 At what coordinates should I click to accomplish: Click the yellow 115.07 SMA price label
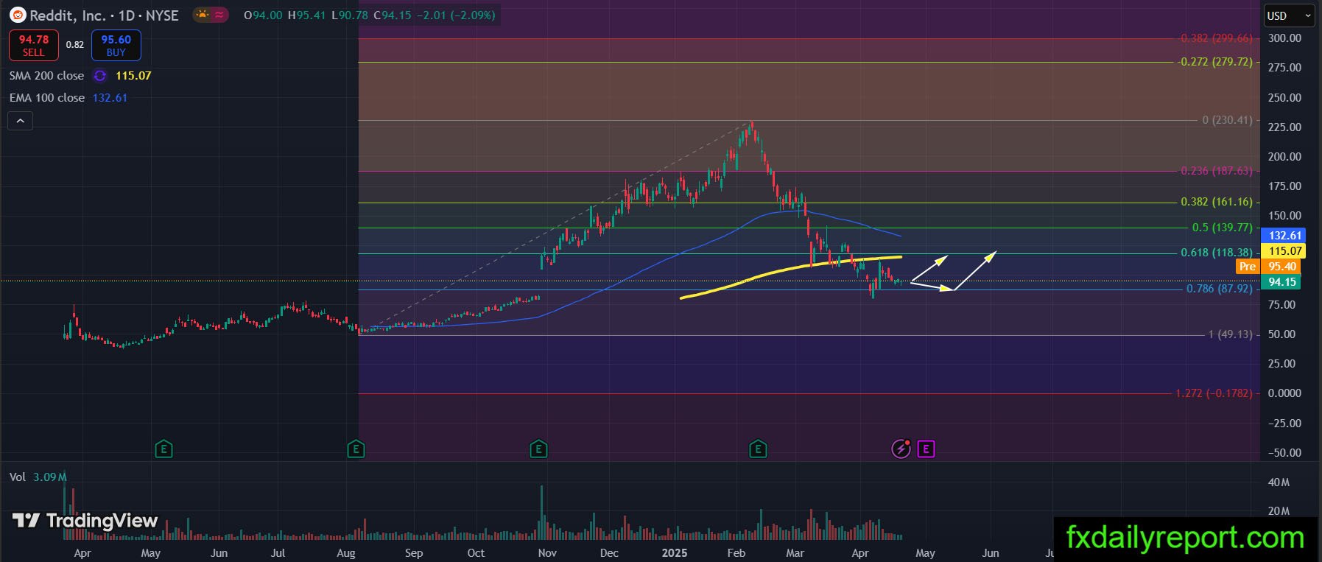tap(1285, 251)
